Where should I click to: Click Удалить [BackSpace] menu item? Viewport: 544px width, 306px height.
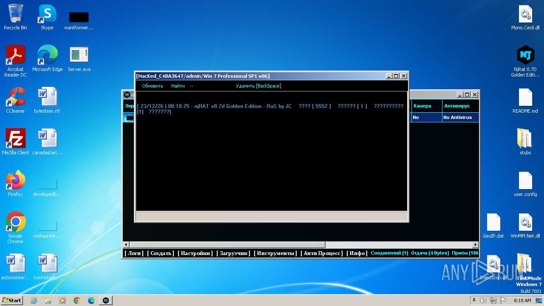(x=258, y=86)
